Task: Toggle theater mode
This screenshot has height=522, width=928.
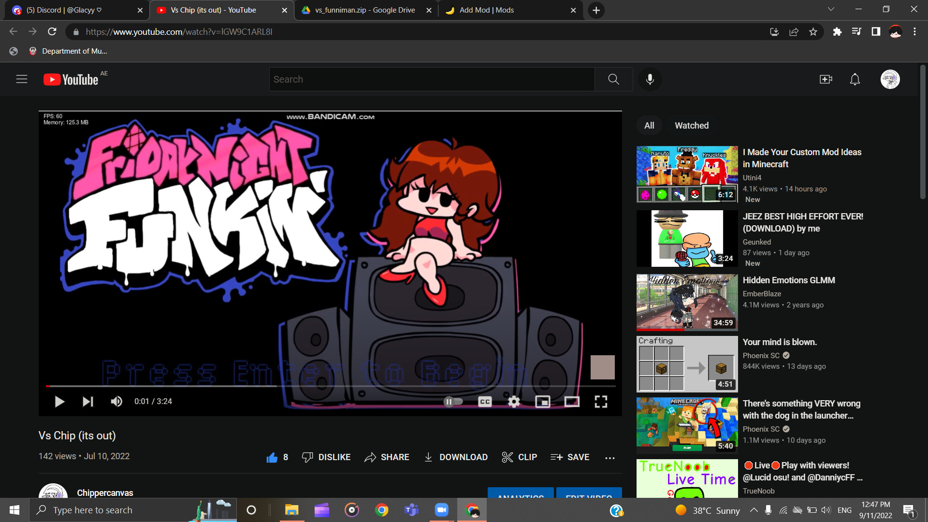Action: [572, 402]
